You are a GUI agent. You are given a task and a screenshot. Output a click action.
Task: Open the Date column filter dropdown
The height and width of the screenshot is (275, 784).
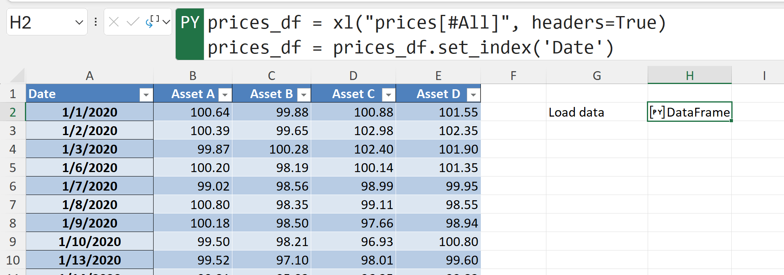point(146,95)
